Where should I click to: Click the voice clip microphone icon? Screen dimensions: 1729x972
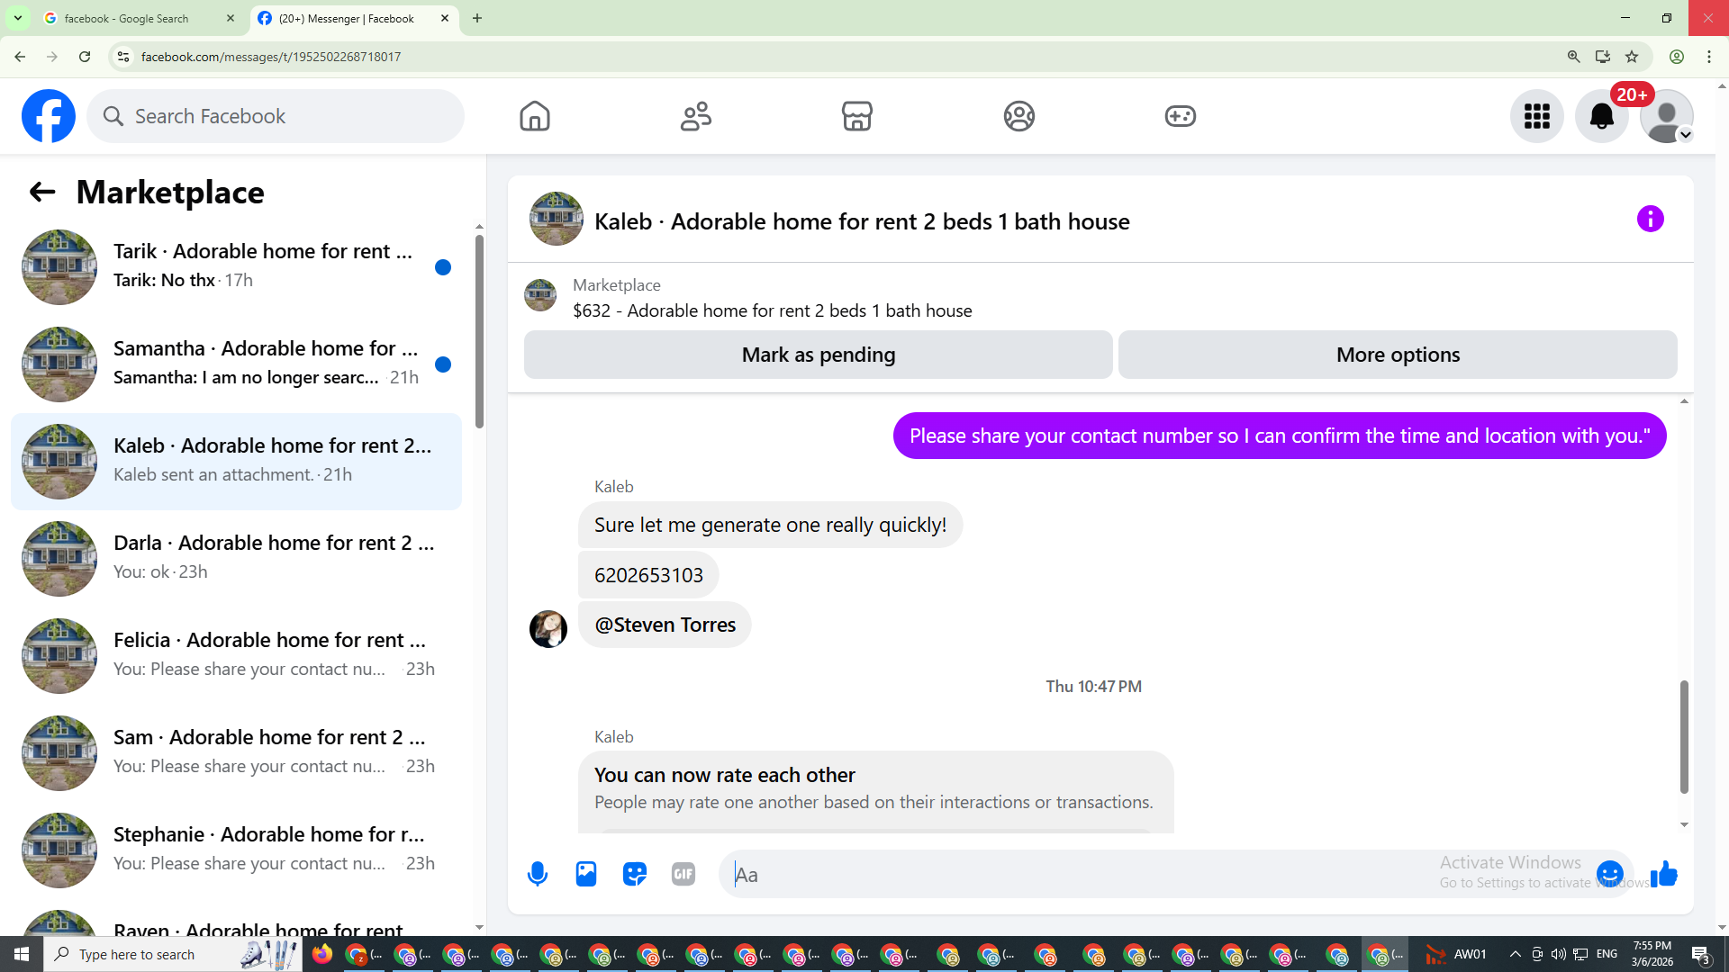(538, 874)
